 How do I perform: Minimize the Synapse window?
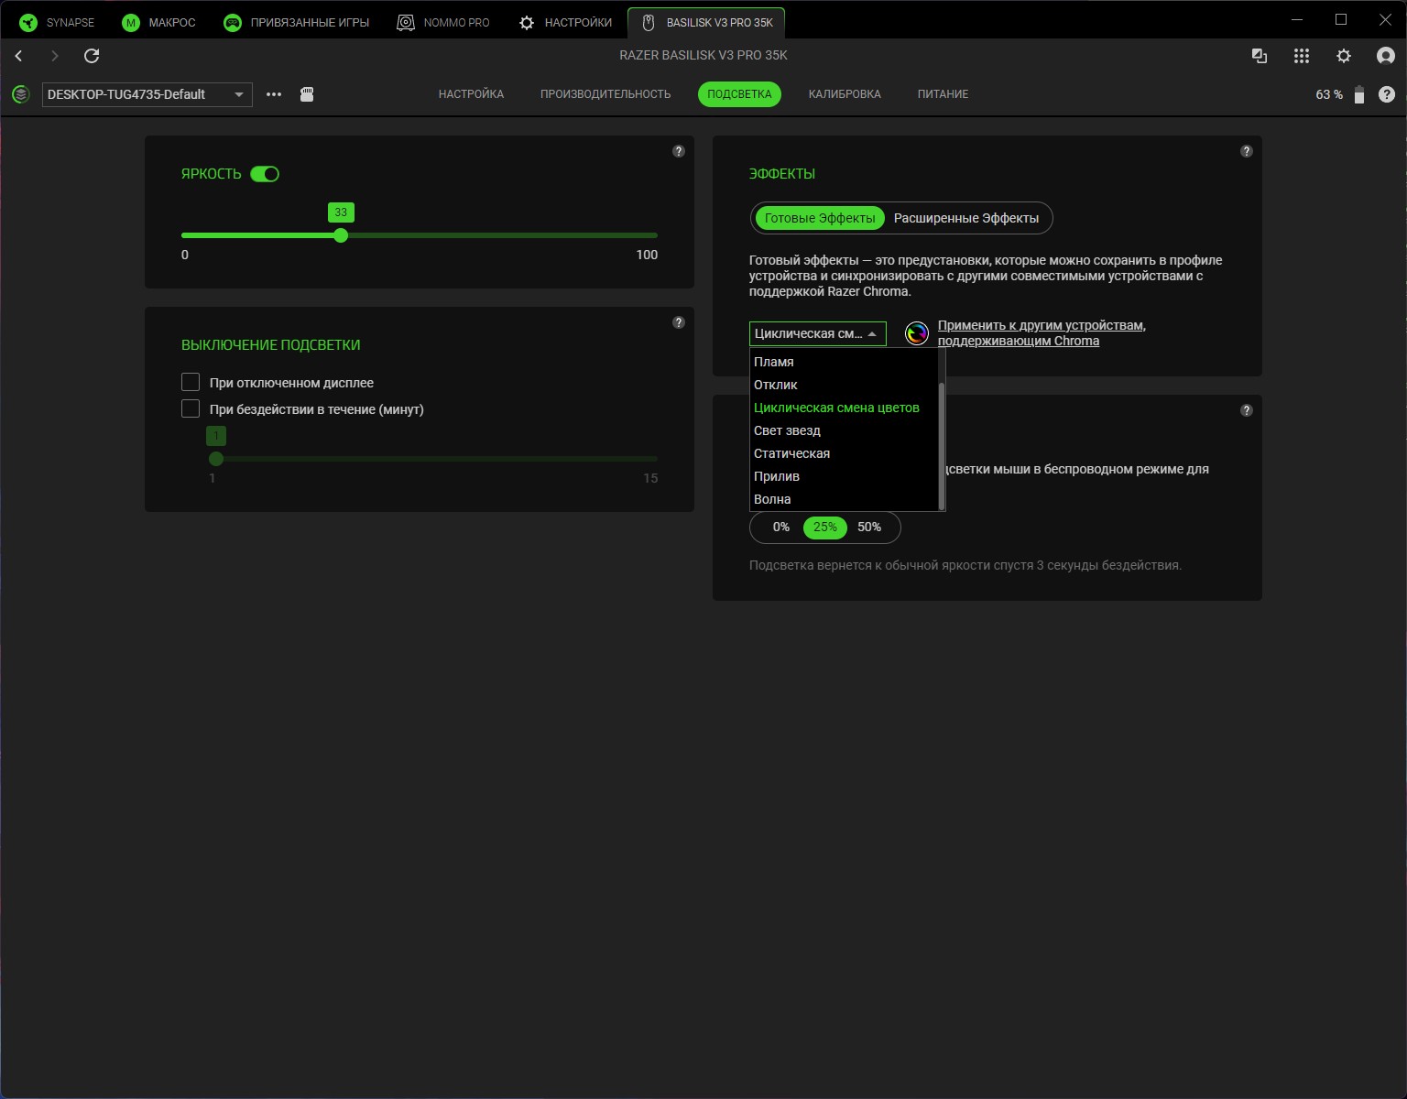click(x=1297, y=19)
